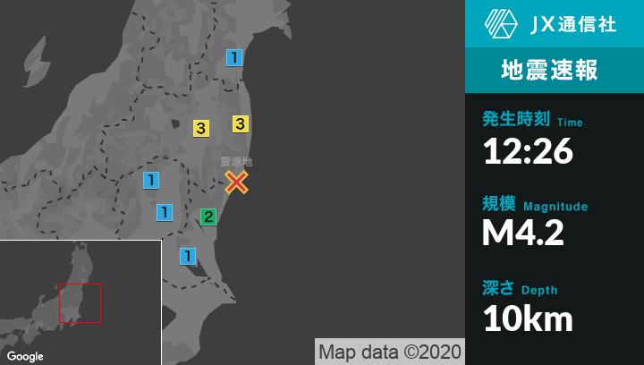
Task: Click the JX通信社 company name text
Action: tap(573, 25)
